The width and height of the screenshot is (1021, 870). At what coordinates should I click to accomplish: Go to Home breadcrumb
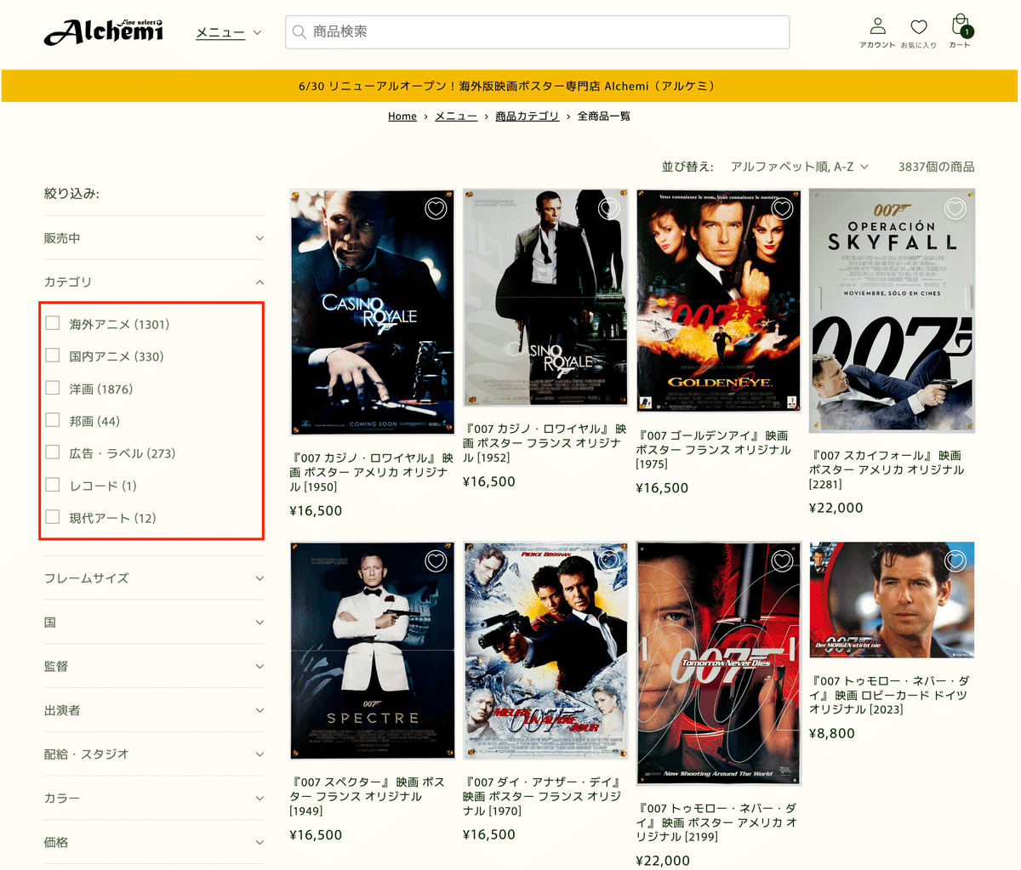402,117
